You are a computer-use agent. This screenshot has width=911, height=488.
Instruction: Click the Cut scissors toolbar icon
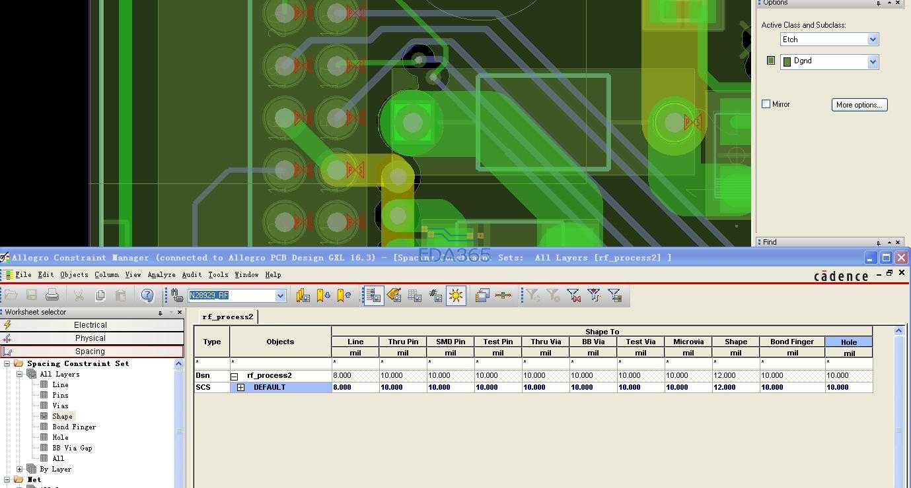pos(79,295)
